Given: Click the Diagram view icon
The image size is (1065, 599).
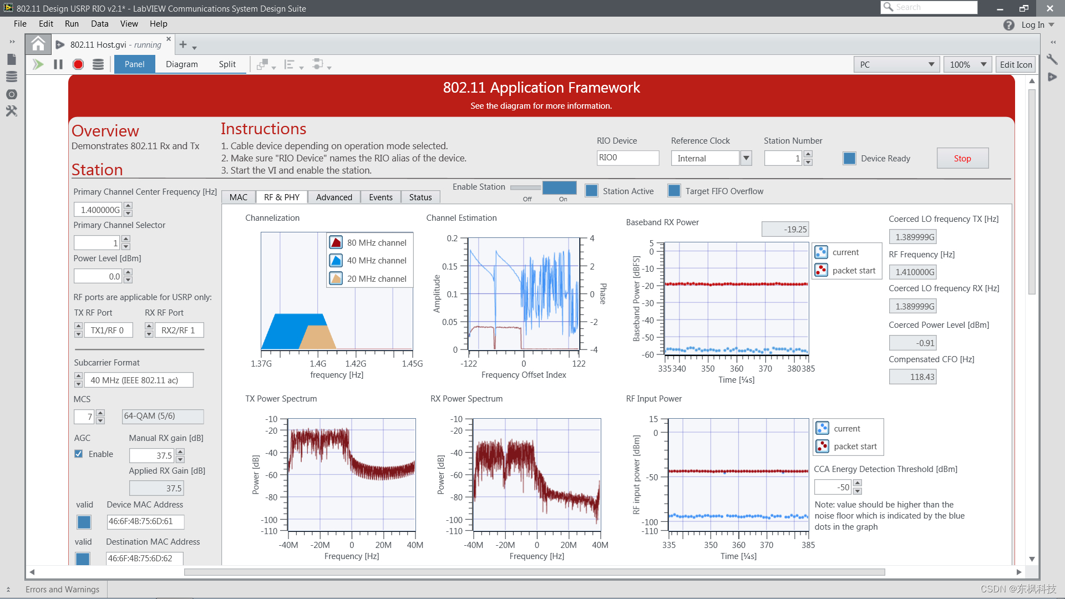Looking at the screenshot, I should pyautogui.click(x=181, y=64).
